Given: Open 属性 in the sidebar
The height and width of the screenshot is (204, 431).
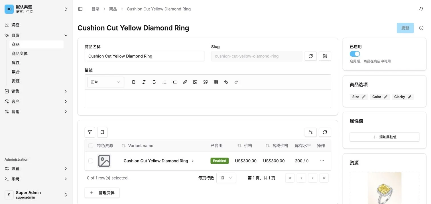Looking at the screenshot, I should click(x=36, y=63).
